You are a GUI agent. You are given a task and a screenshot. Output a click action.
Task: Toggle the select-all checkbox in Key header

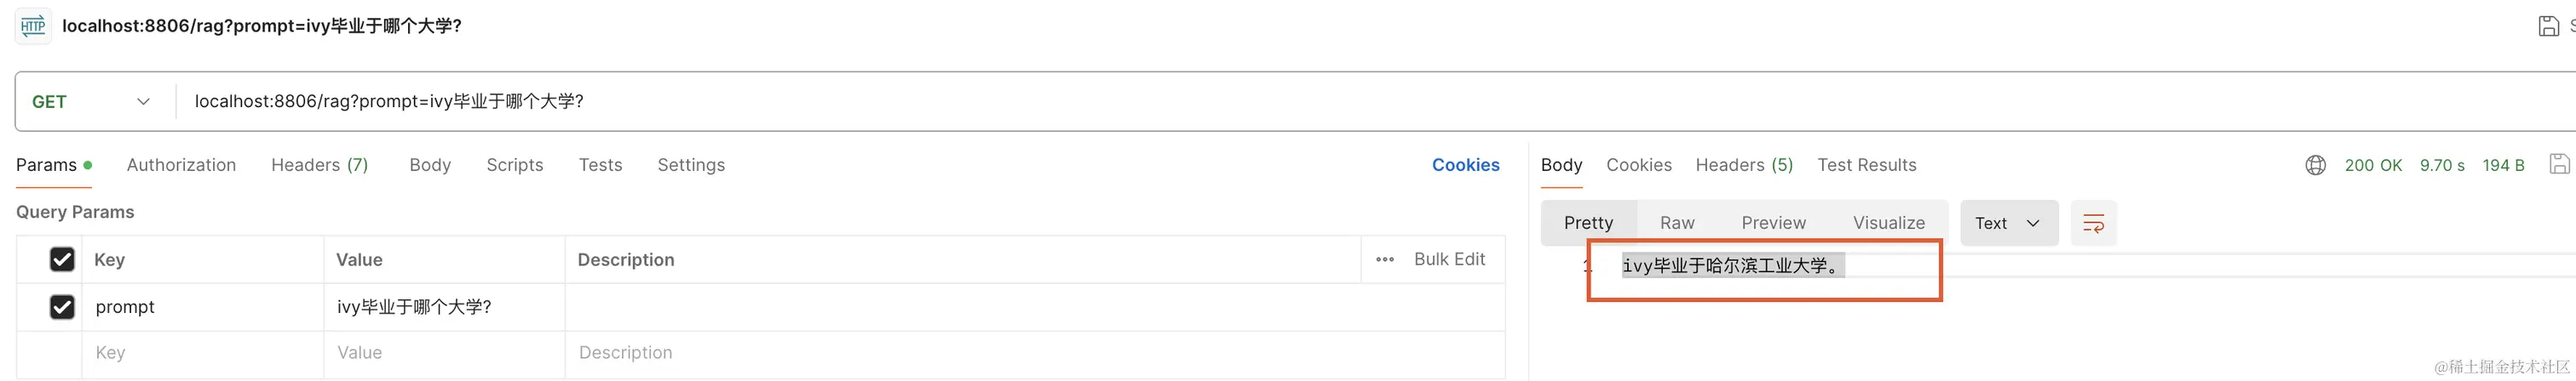coord(62,259)
